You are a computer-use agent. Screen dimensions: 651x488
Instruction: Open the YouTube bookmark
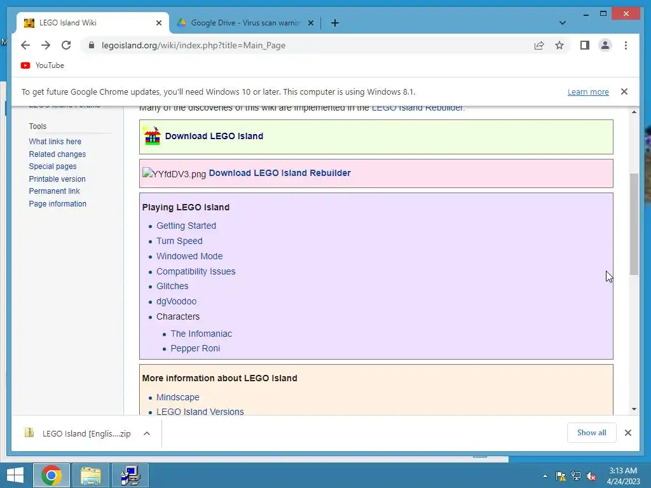point(43,65)
